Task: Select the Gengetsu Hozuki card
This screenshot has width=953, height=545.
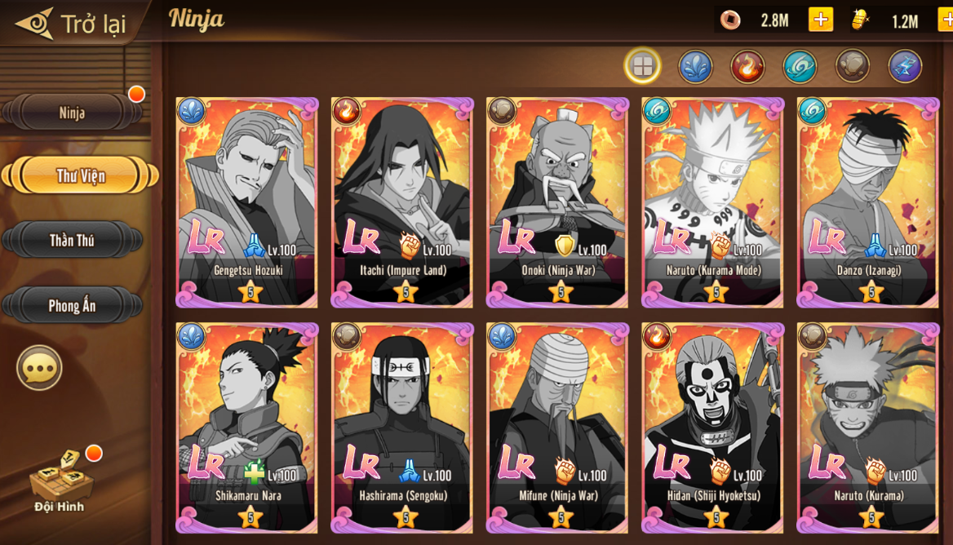Action: (246, 202)
